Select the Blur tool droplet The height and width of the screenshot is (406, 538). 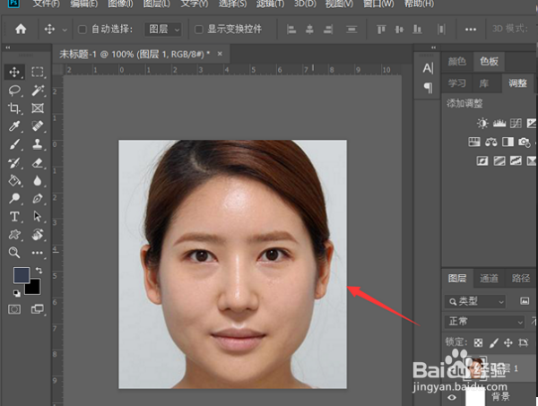[38, 180]
